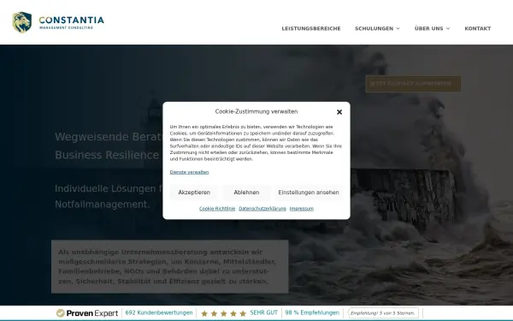Open the Schulungen menu item
513x321 pixels.
pos(374,28)
